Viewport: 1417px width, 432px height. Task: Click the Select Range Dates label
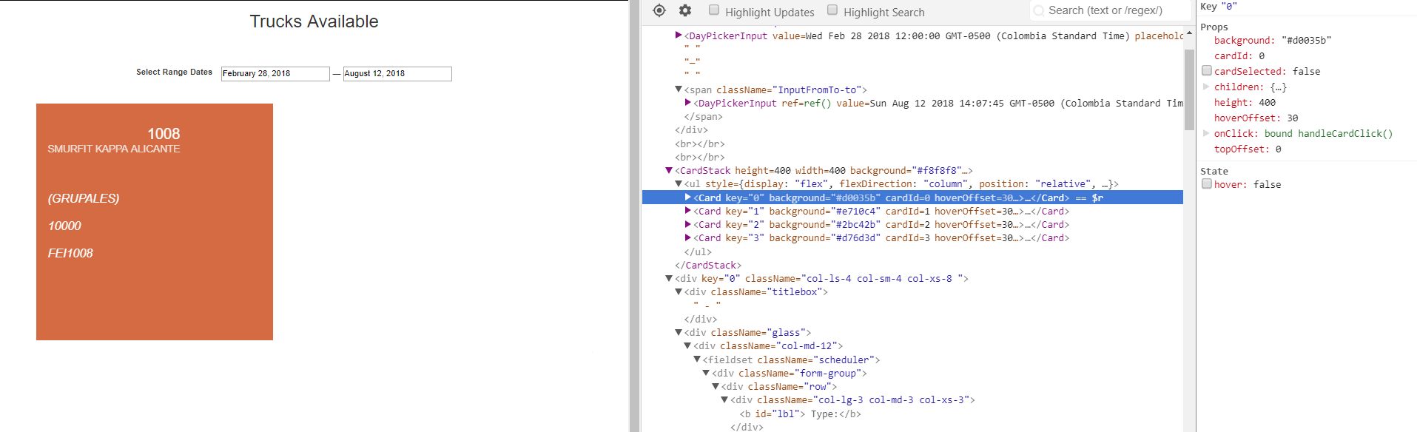click(x=174, y=72)
